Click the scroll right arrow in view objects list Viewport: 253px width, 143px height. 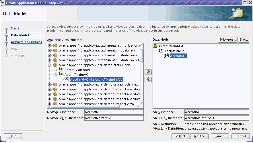click(138, 106)
